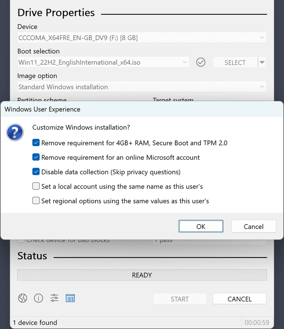The image size is (284, 329).
Task: Confirm the dialog with OK
Action: click(x=201, y=226)
